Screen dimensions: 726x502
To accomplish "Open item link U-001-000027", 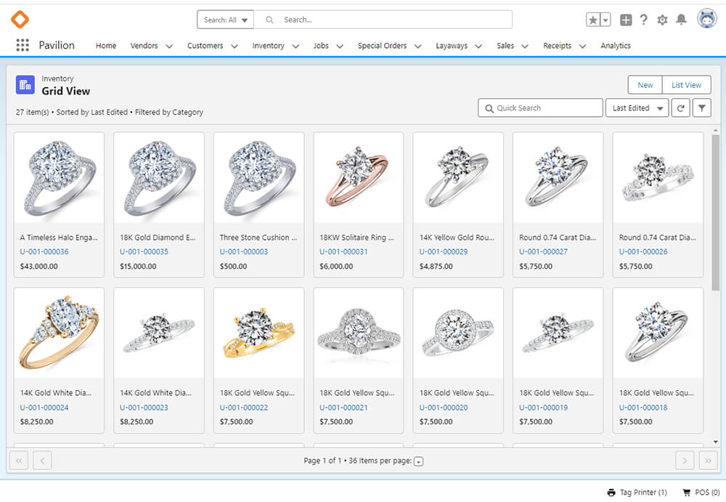I will pyautogui.click(x=543, y=251).
